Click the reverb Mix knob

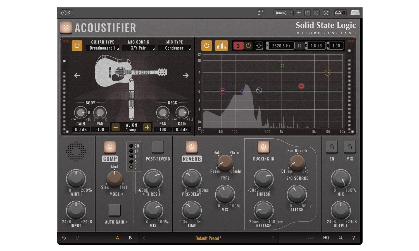tap(225, 195)
